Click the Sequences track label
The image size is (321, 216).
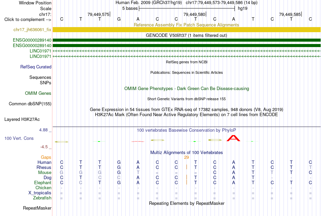[40, 77]
